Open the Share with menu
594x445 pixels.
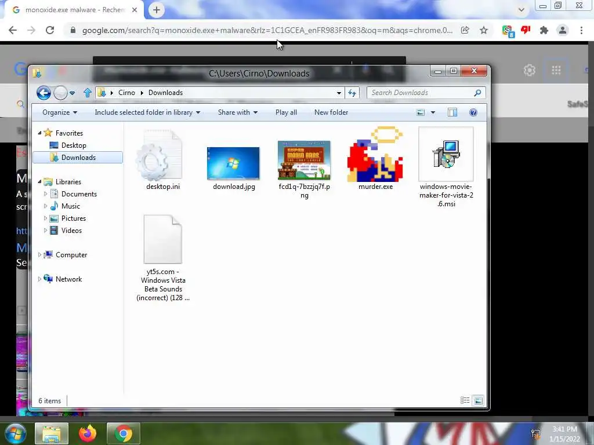[x=237, y=112]
